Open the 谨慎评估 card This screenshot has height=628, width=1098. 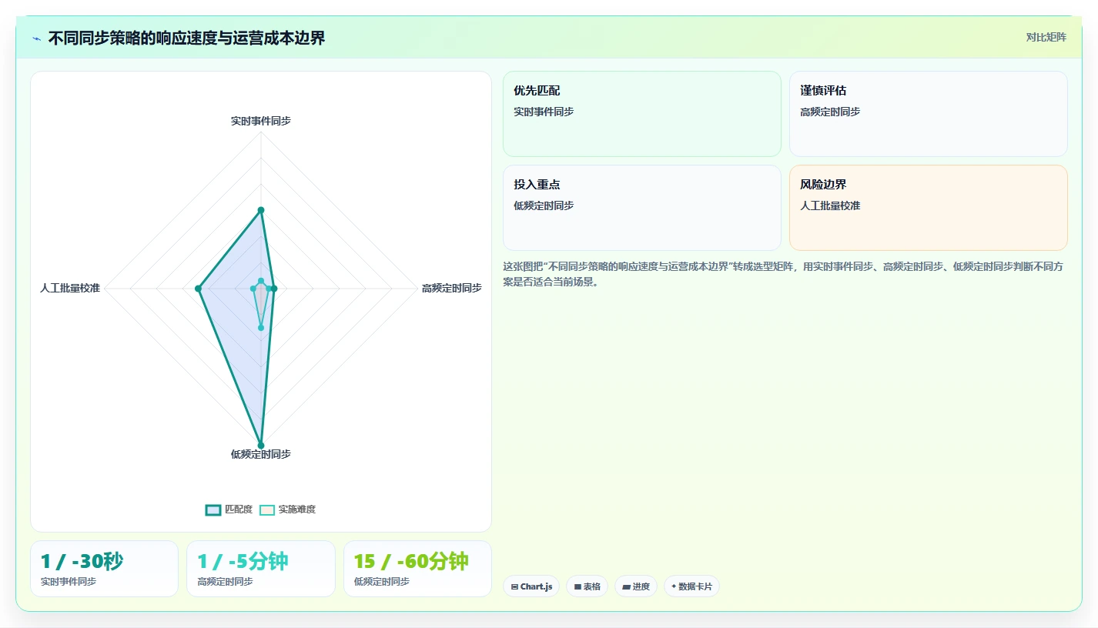pyautogui.click(x=928, y=114)
